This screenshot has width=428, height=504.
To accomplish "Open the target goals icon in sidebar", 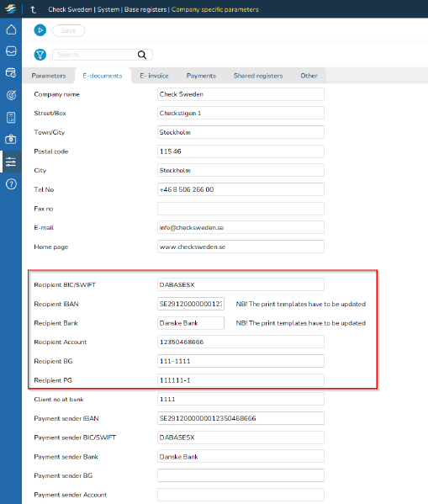I will [x=11, y=95].
